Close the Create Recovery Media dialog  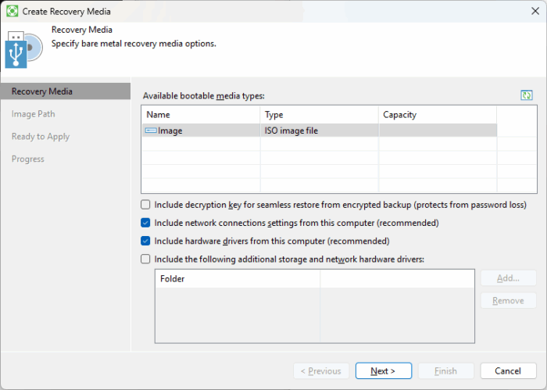click(x=535, y=11)
